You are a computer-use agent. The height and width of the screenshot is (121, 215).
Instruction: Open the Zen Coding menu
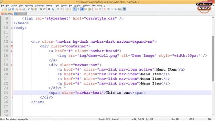(x=97, y=6)
